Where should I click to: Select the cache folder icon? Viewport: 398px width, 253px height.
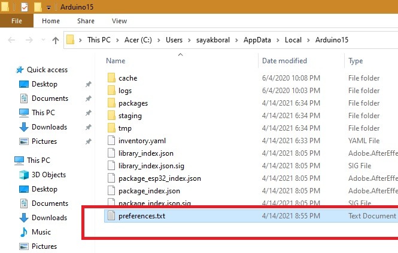(x=111, y=78)
